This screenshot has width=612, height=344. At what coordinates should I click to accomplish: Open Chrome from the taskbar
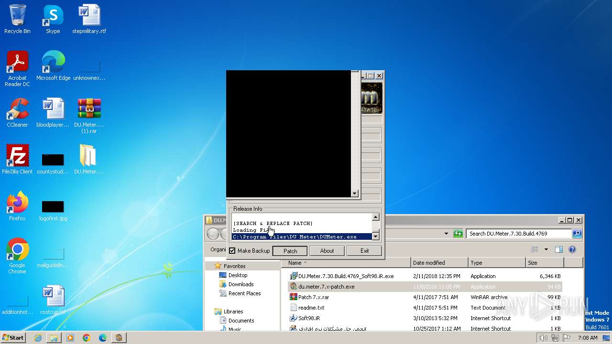[87, 338]
